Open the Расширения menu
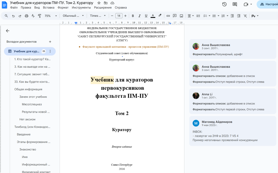Image resolution: width=278 pixels, height=173 pixels. [x=103, y=7]
